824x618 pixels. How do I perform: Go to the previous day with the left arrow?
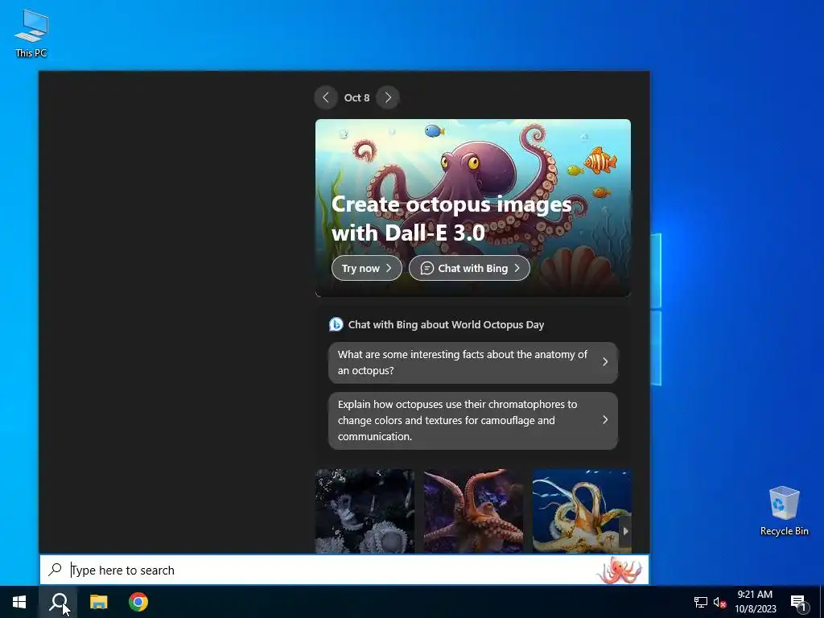pos(326,97)
